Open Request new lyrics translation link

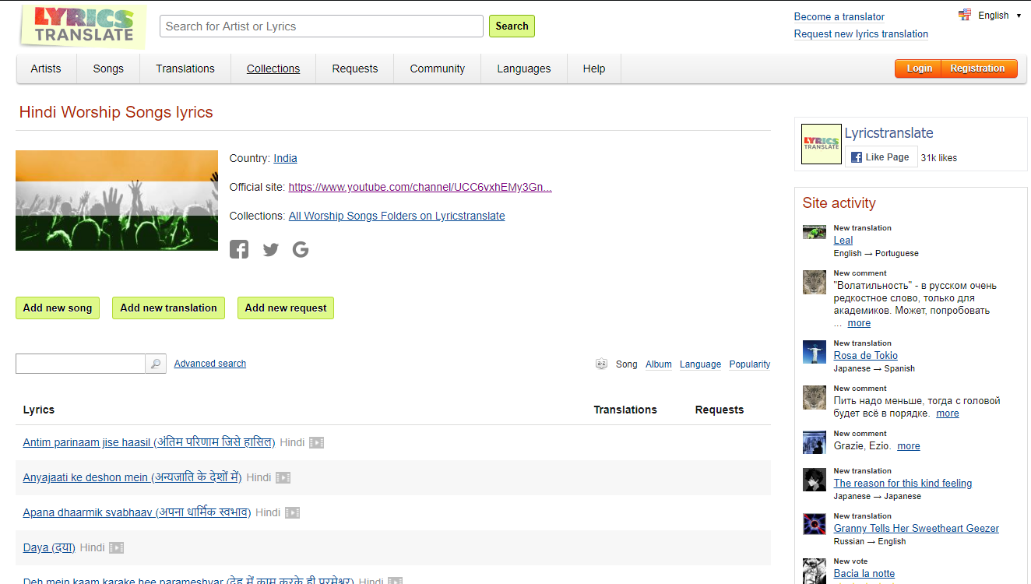(x=861, y=33)
